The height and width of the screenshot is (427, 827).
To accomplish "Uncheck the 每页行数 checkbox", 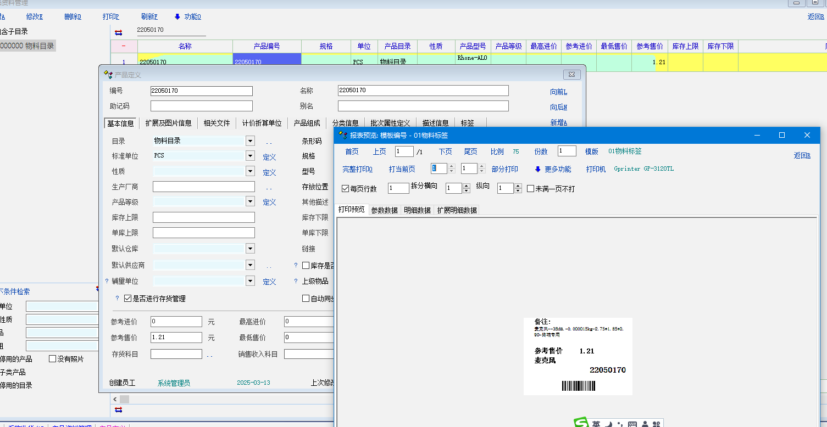I will pyautogui.click(x=346, y=188).
